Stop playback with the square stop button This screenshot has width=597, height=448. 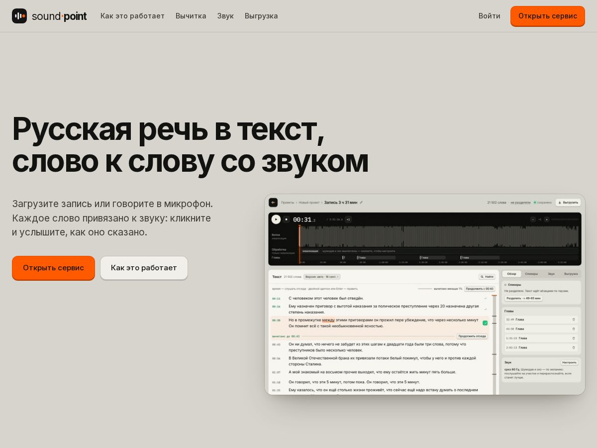click(287, 219)
